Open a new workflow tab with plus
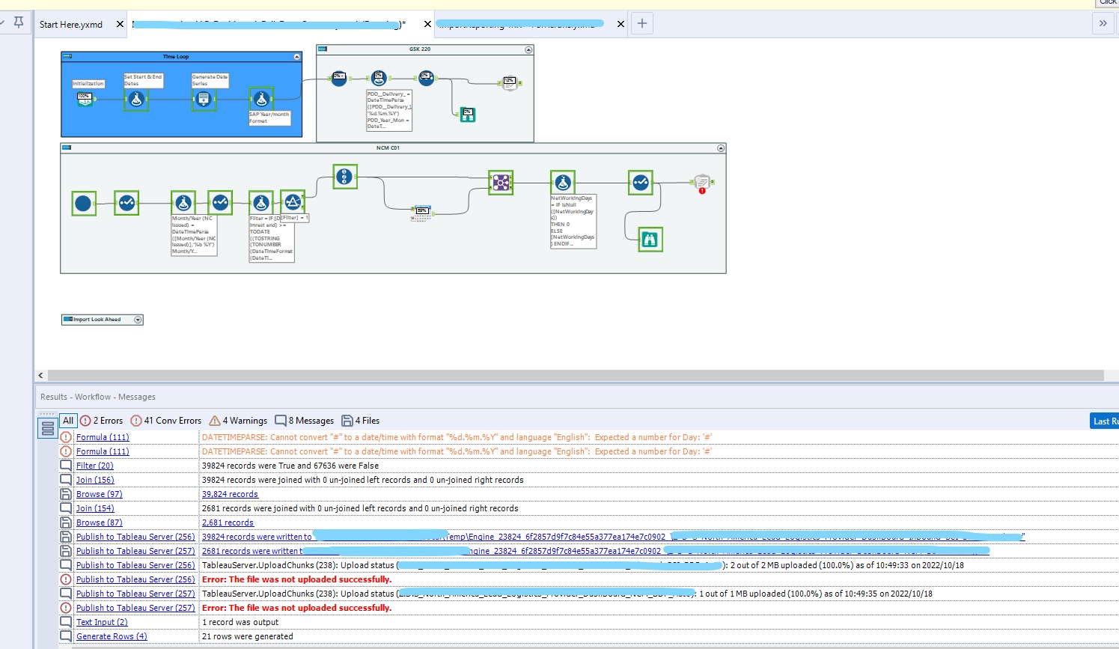 click(641, 24)
